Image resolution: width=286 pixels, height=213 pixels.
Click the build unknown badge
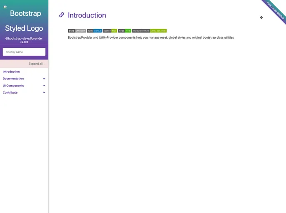[77, 31]
